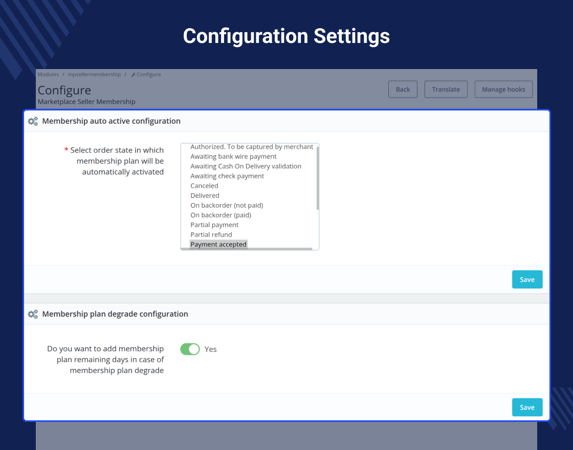The height and width of the screenshot is (450, 573).
Task: Save the auto active configuration
Action: tap(527, 279)
